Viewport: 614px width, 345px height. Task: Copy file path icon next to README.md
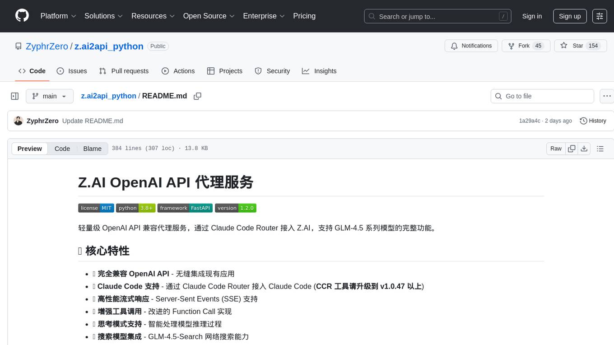(x=197, y=96)
